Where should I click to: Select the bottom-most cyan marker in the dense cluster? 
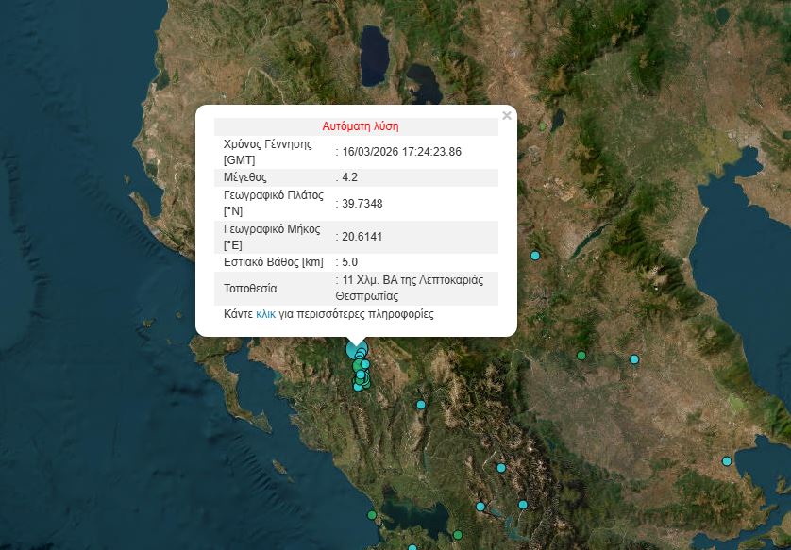tap(358, 387)
